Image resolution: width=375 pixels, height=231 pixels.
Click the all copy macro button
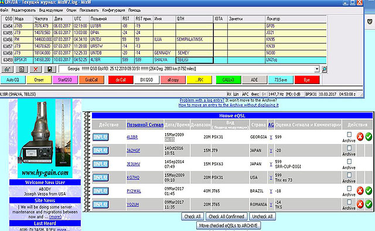pos(173,80)
